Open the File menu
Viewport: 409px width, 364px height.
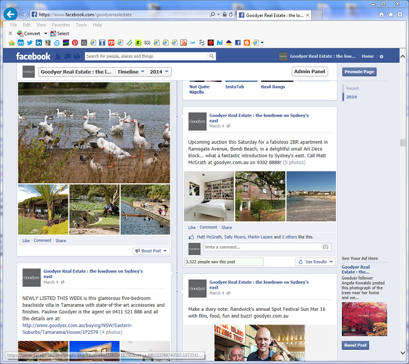point(14,25)
